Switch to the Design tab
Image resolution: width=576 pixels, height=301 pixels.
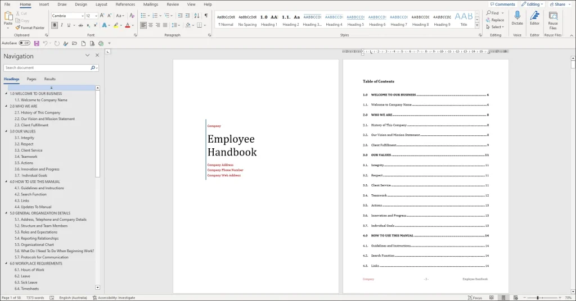point(81,4)
